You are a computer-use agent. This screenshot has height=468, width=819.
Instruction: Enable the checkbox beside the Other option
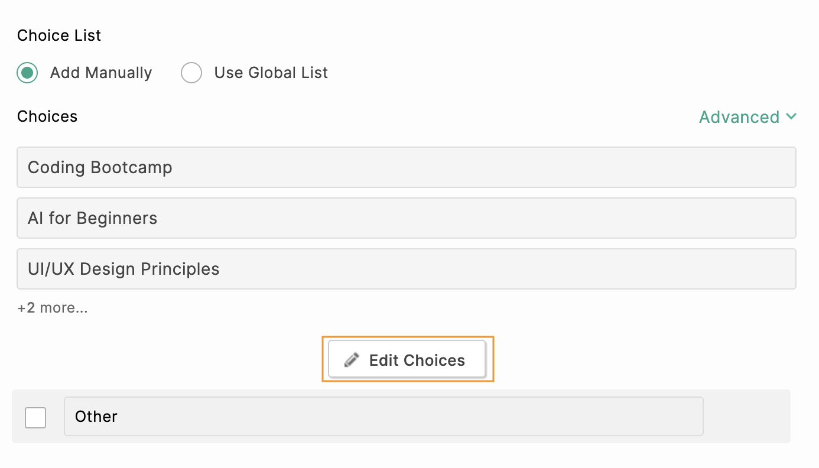[x=35, y=417]
